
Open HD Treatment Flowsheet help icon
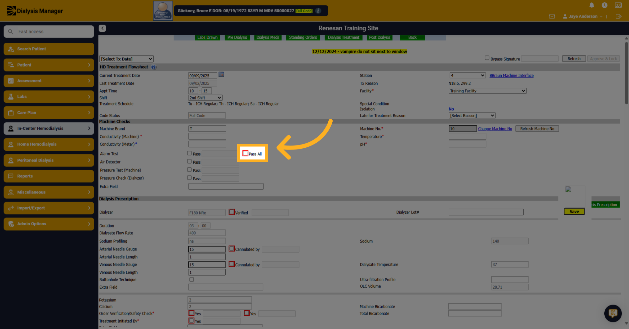pos(154,67)
